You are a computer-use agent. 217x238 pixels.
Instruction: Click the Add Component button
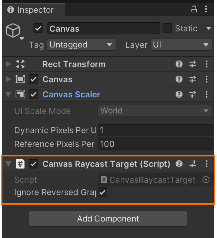pos(108,219)
